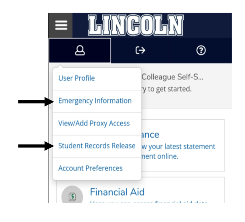
Task: Choose View/Add Proxy Access option
Action: point(94,123)
